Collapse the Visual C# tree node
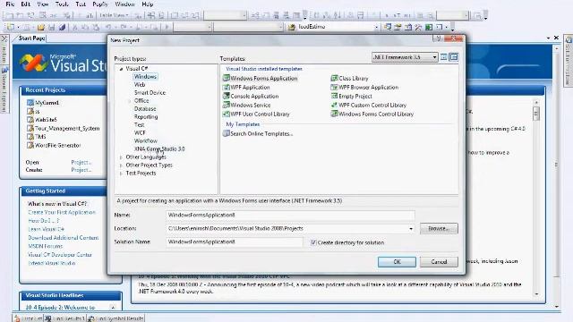This screenshot has width=573, height=322. (121, 69)
